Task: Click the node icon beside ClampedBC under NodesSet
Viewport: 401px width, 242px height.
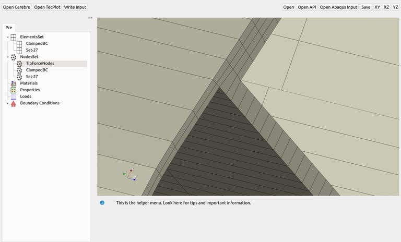Action: click(x=19, y=70)
